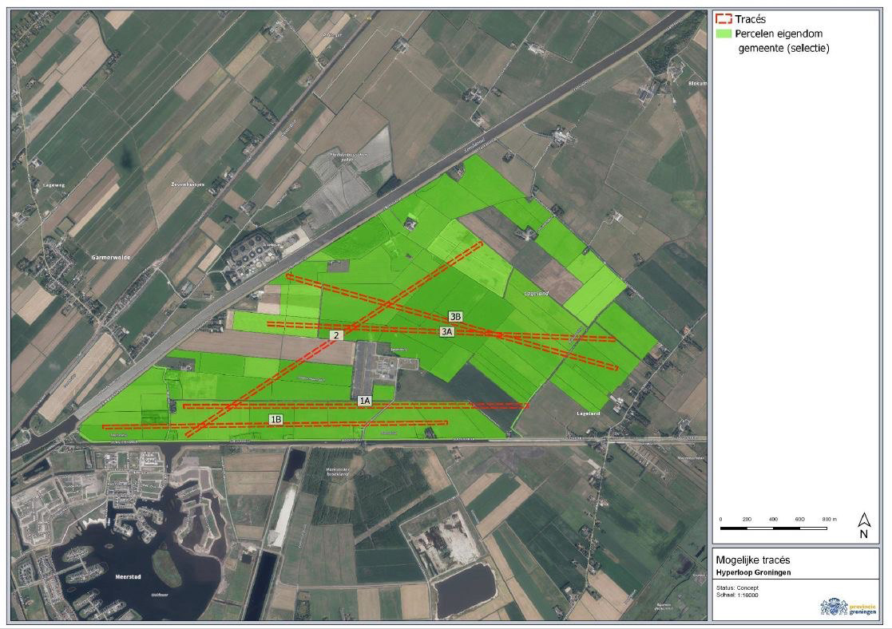Click the '800 m' scale bar value
This screenshot has height=629, width=892.
point(830,519)
